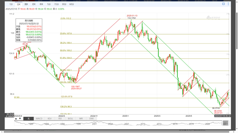Select the 无 no-indicator option
The width and height of the screenshot is (238, 133).
(x=29, y=119)
